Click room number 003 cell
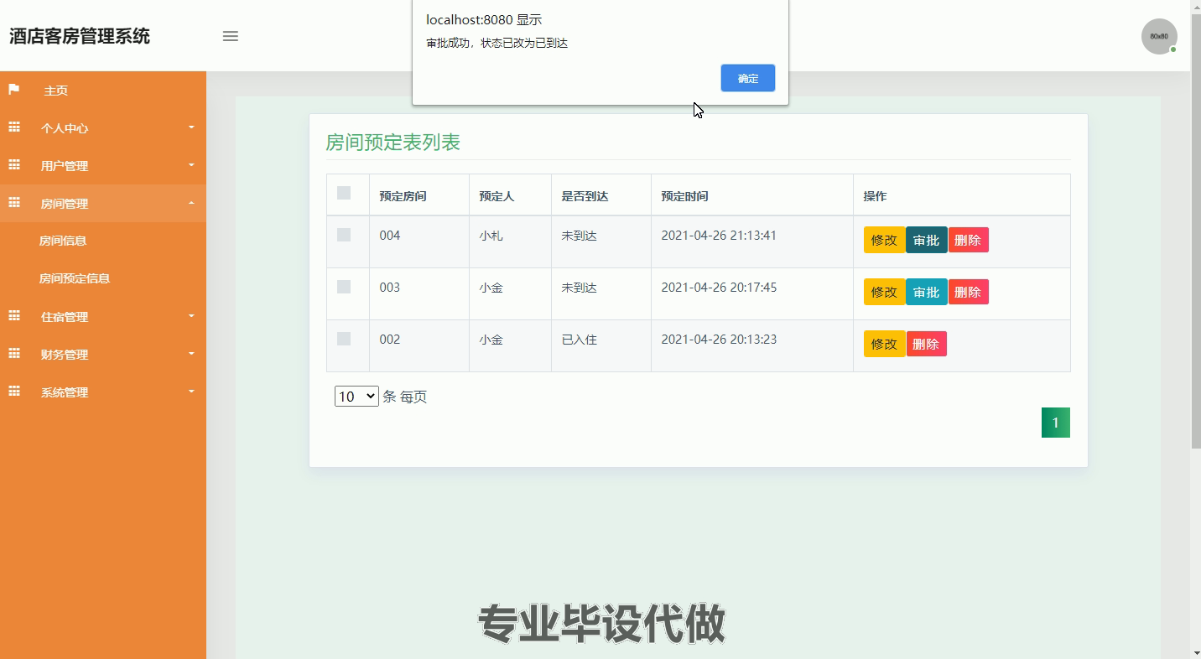 pos(390,288)
